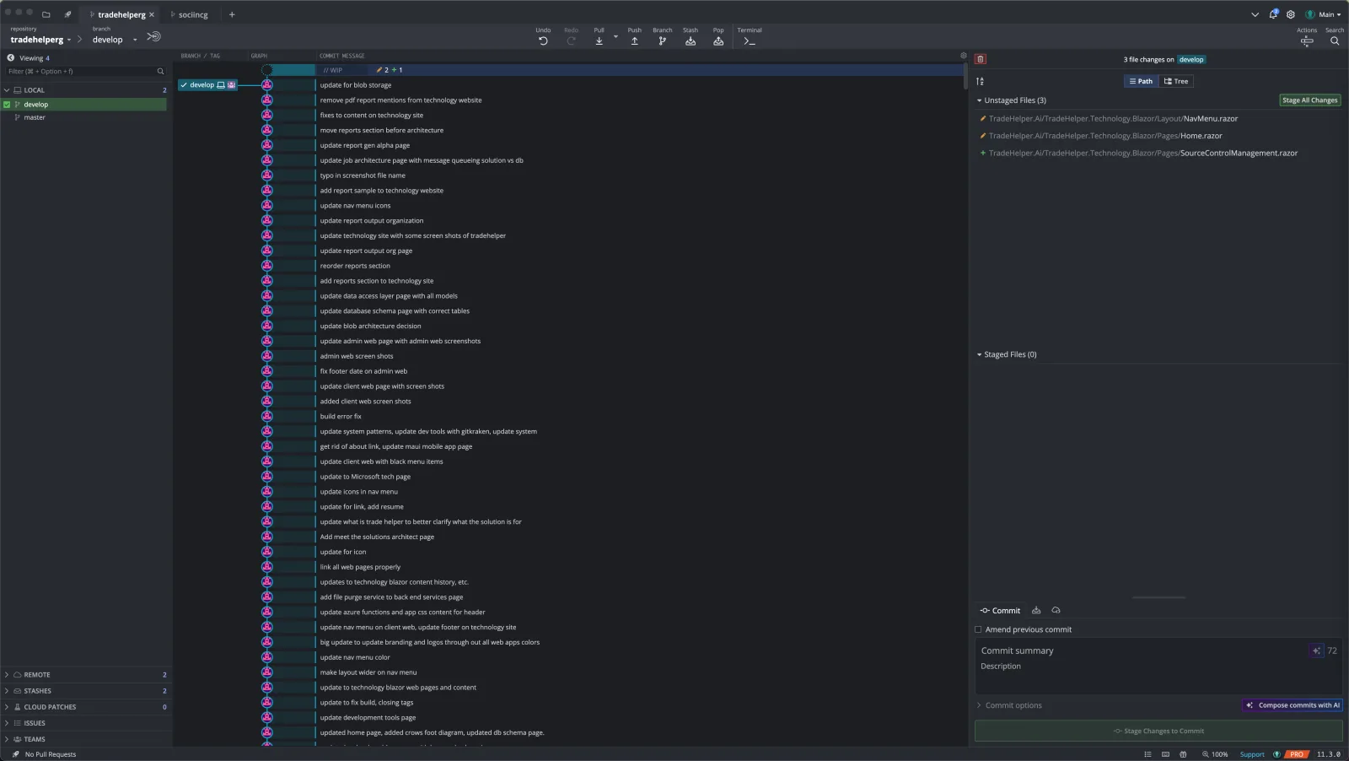1349x761 pixels.
Task: Generate a commit message with the AI sparkle icon
Action: click(x=1316, y=650)
